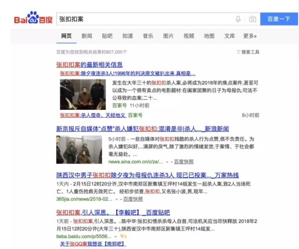Open the 更多 (More) tab menu

coord(249,36)
